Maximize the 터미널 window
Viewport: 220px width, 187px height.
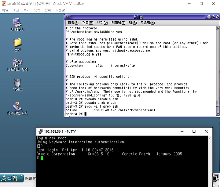click(x=213, y=17)
